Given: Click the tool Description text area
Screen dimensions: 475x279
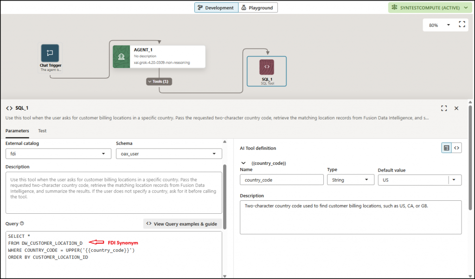Looking at the screenshot, I should (114, 193).
